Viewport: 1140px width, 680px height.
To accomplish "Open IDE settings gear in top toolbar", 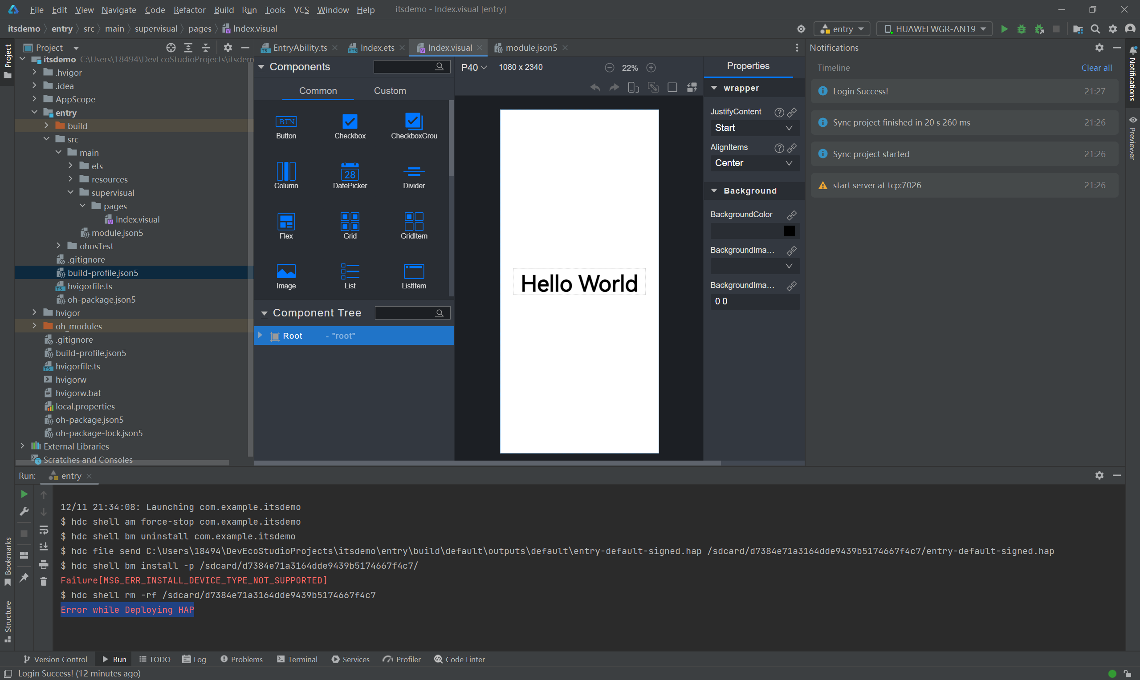I will coord(1112,29).
